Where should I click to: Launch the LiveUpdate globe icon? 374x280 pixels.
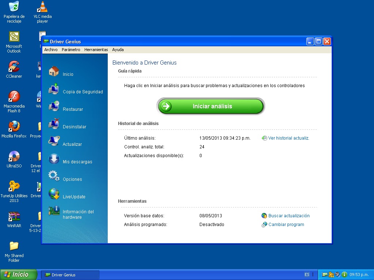[54, 194]
